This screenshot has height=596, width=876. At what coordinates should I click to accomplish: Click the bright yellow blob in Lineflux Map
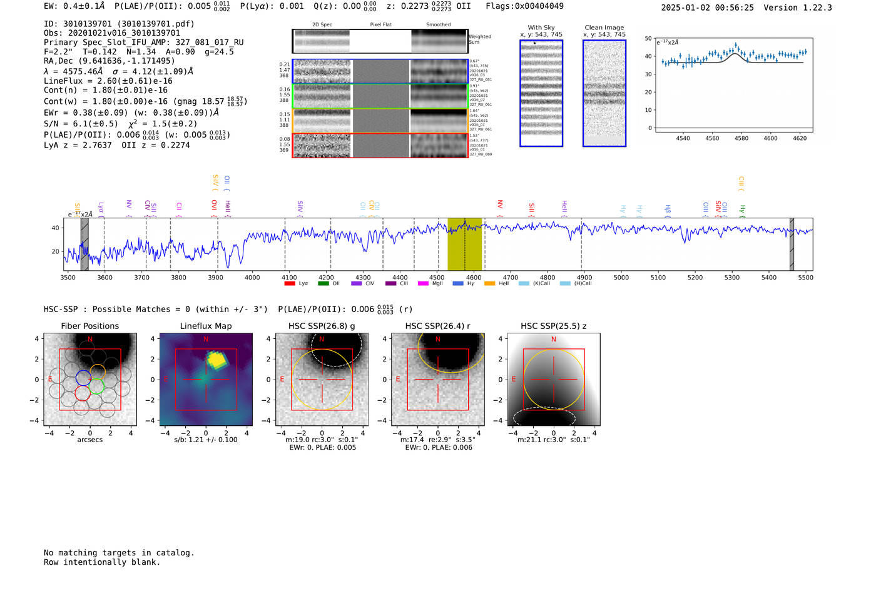pyautogui.click(x=216, y=360)
